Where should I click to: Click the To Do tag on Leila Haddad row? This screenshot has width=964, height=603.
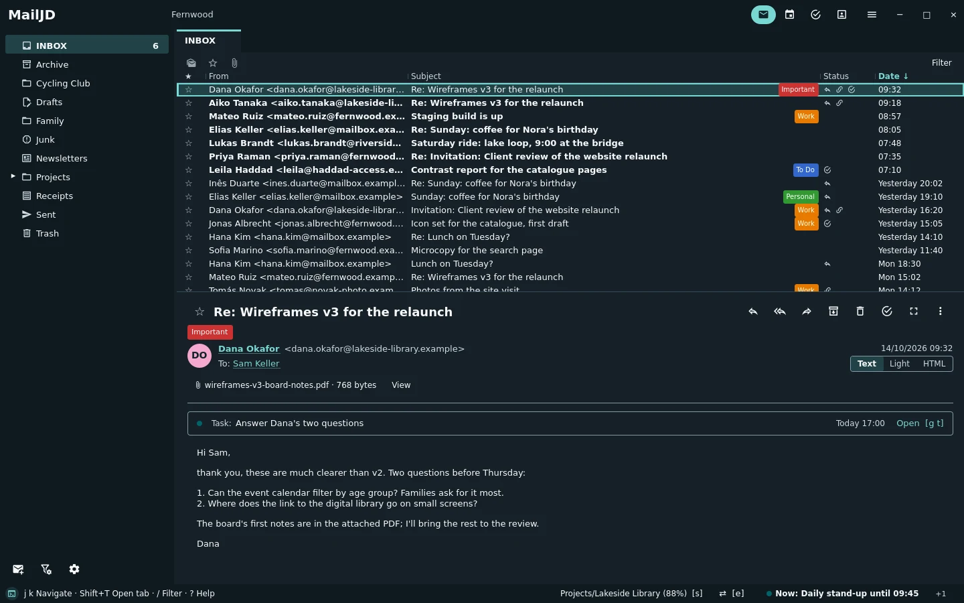tap(805, 170)
